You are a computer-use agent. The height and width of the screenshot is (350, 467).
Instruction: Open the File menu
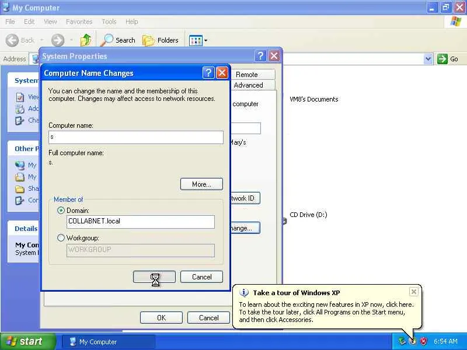10,22
